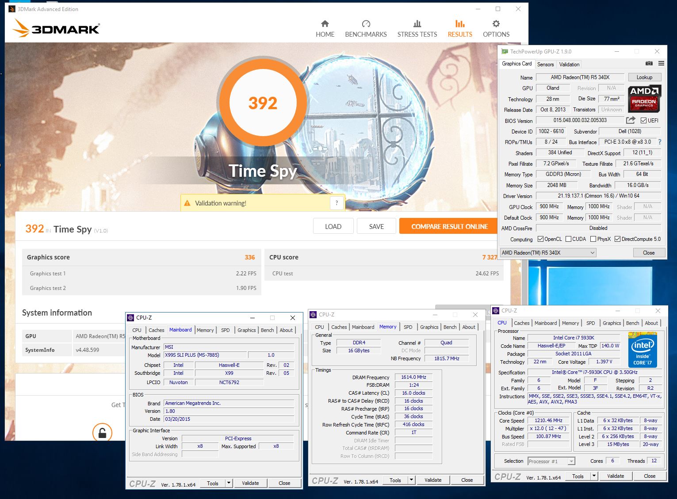Image resolution: width=677 pixels, height=499 pixels.
Task: Click the motherboard Model field X99S SLI PLUS
Action: tap(205, 355)
